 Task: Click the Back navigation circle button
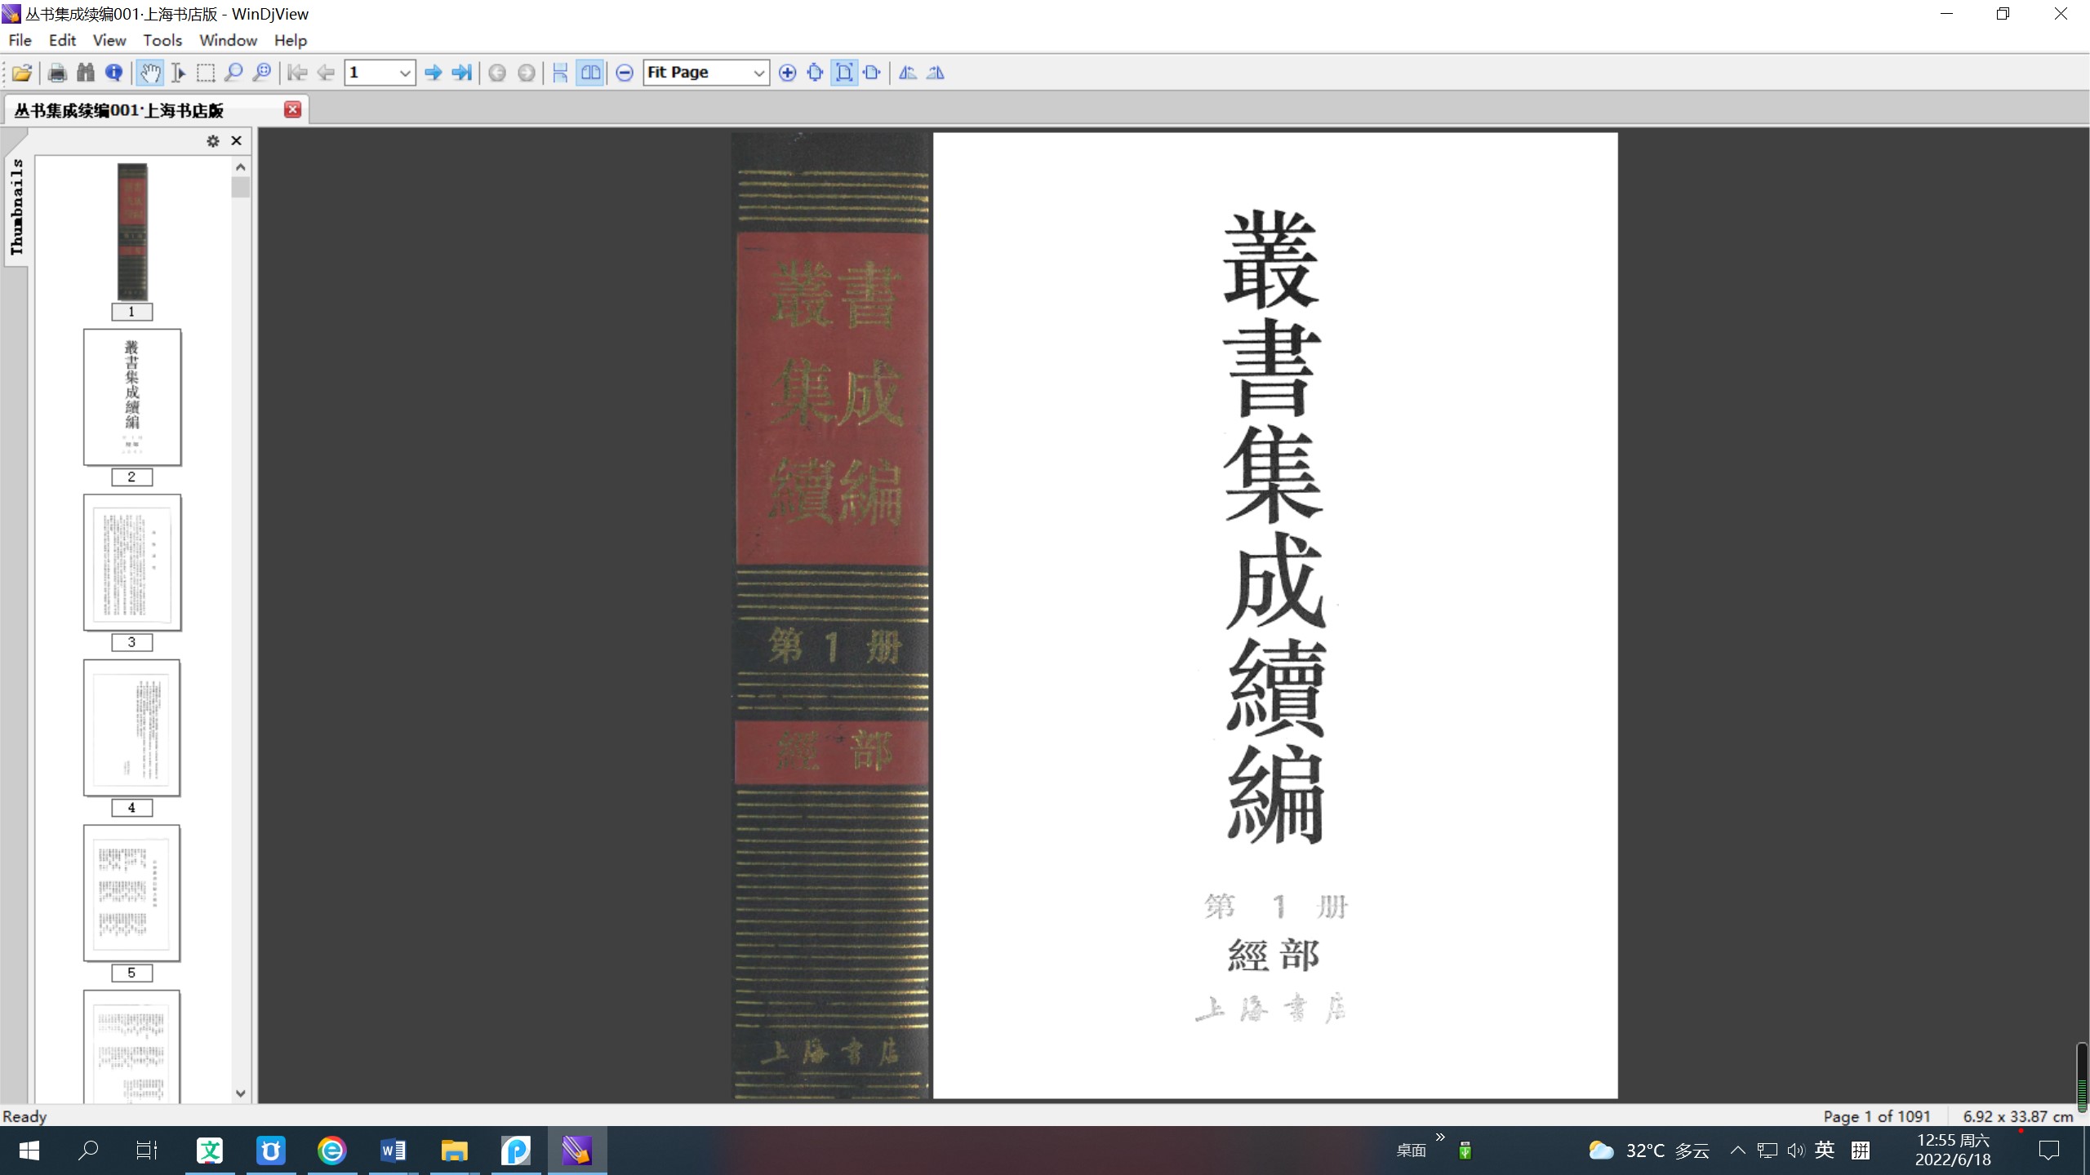click(497, 73)
